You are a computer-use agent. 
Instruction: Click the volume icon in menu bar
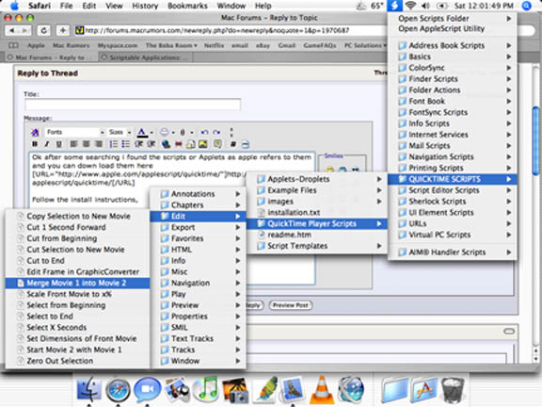coord(426,6)
